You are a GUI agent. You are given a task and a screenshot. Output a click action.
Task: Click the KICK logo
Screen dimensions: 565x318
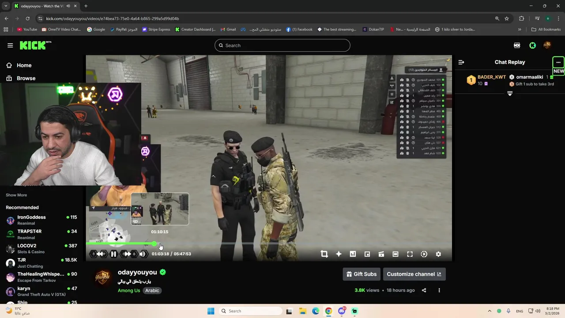point(35,45)
